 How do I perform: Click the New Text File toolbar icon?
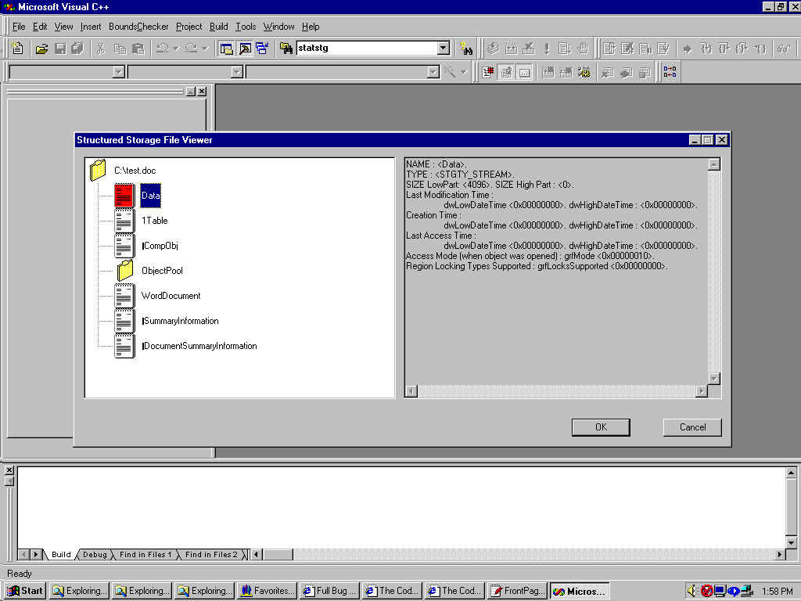pyautogui.click(x=18, y=49)
